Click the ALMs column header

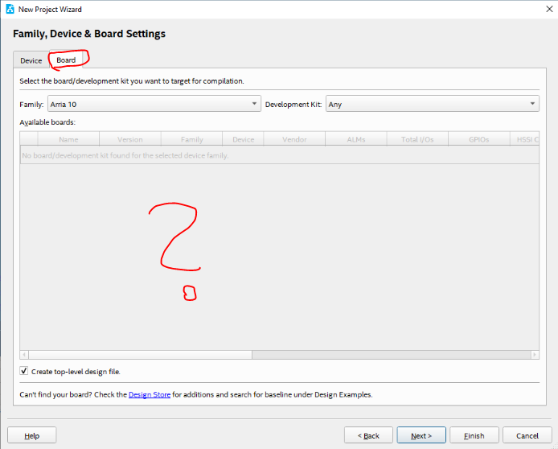click(356, 139)
